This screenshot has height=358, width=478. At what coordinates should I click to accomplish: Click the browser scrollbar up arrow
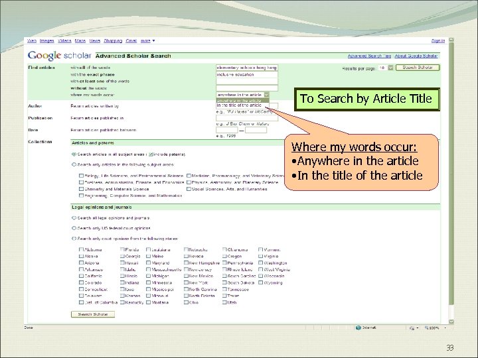[x=451, y=40]
